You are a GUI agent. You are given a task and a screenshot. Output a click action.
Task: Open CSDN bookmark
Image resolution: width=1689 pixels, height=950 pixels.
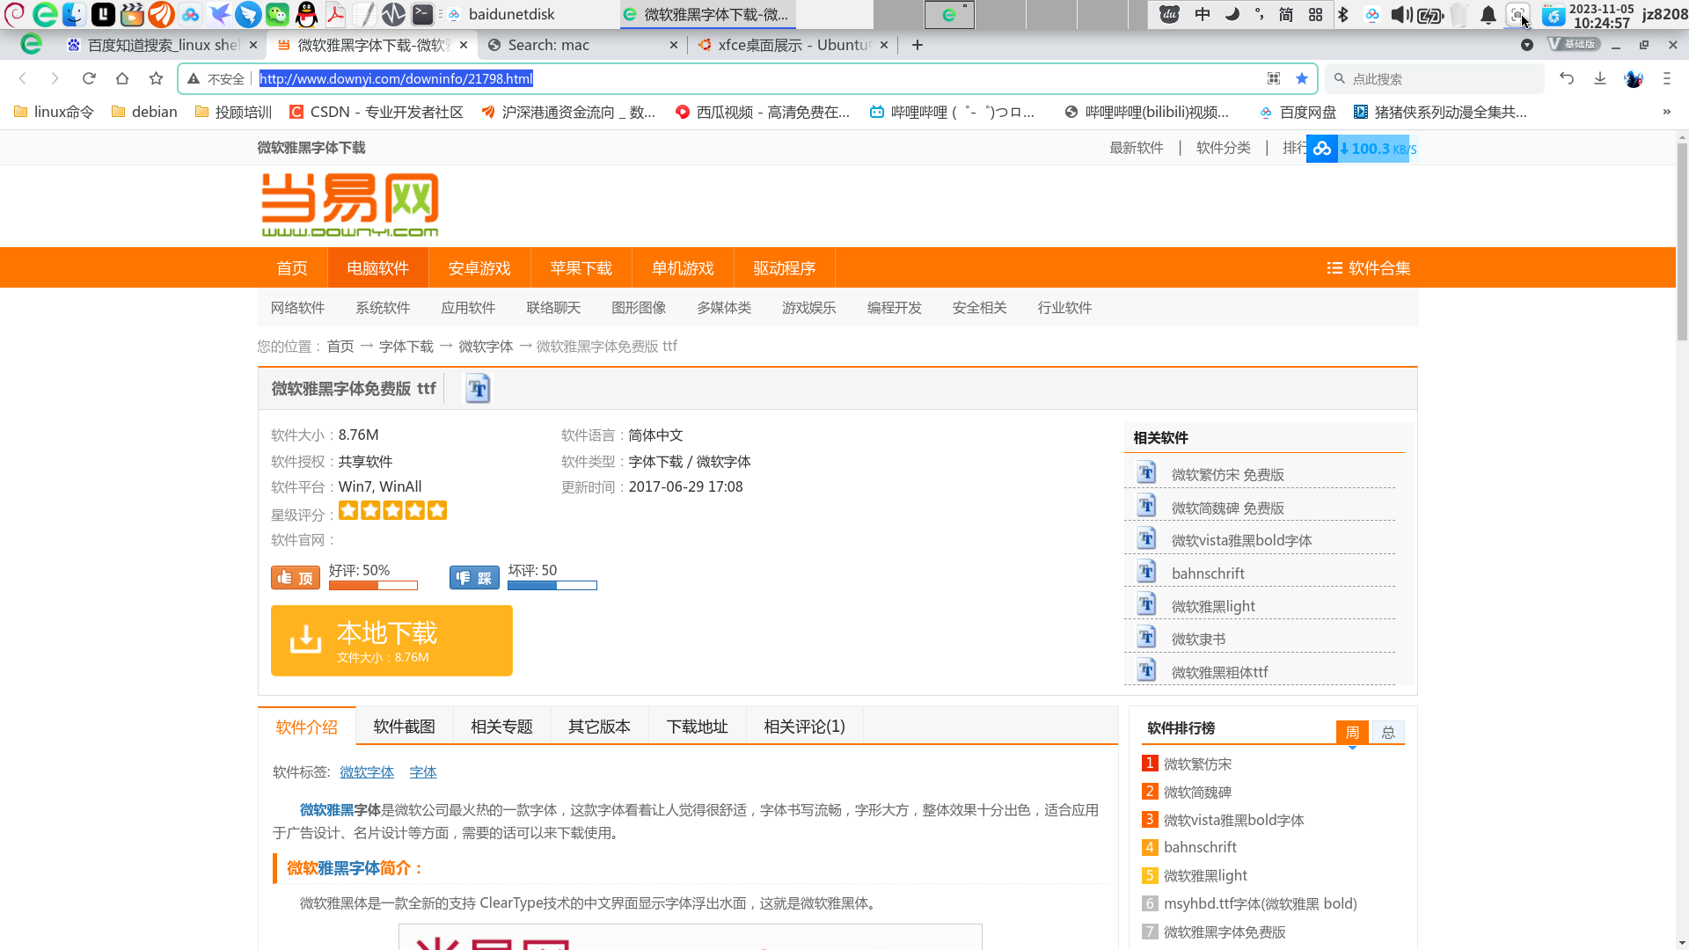tap(376, 112)
